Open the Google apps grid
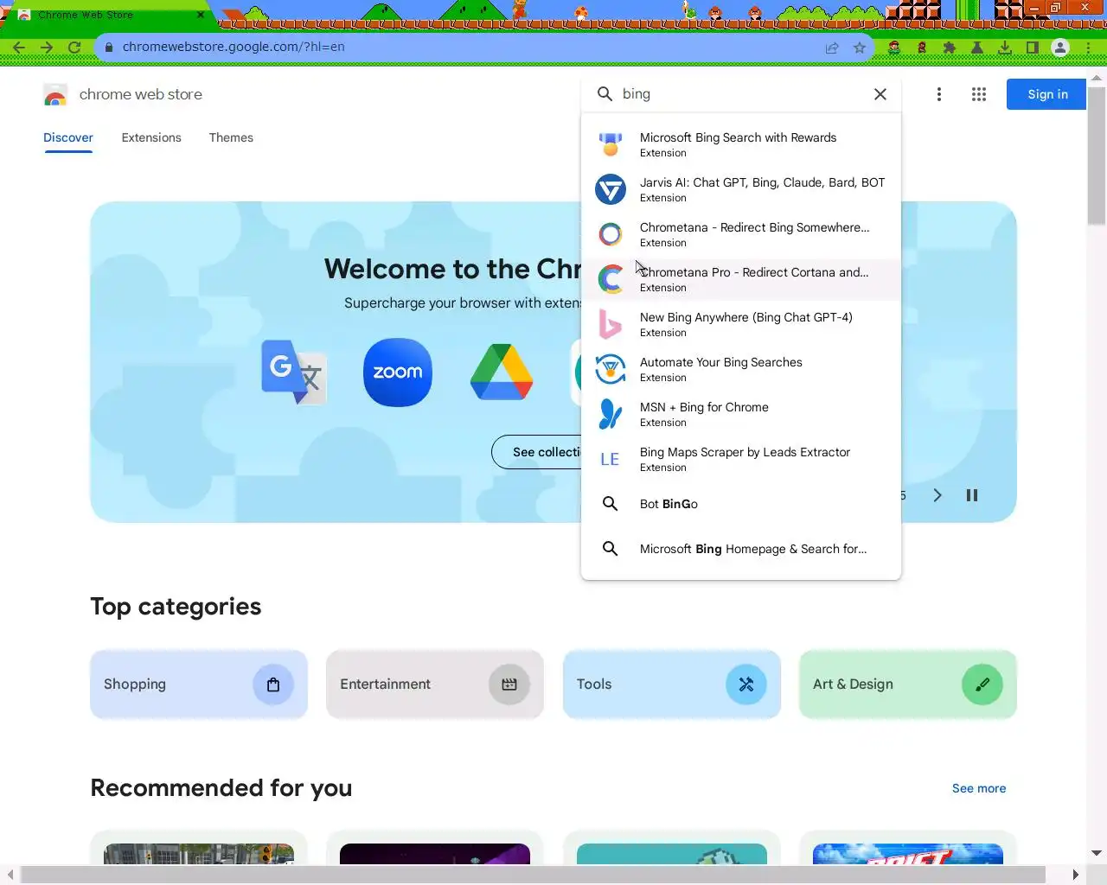 point(979,94)
